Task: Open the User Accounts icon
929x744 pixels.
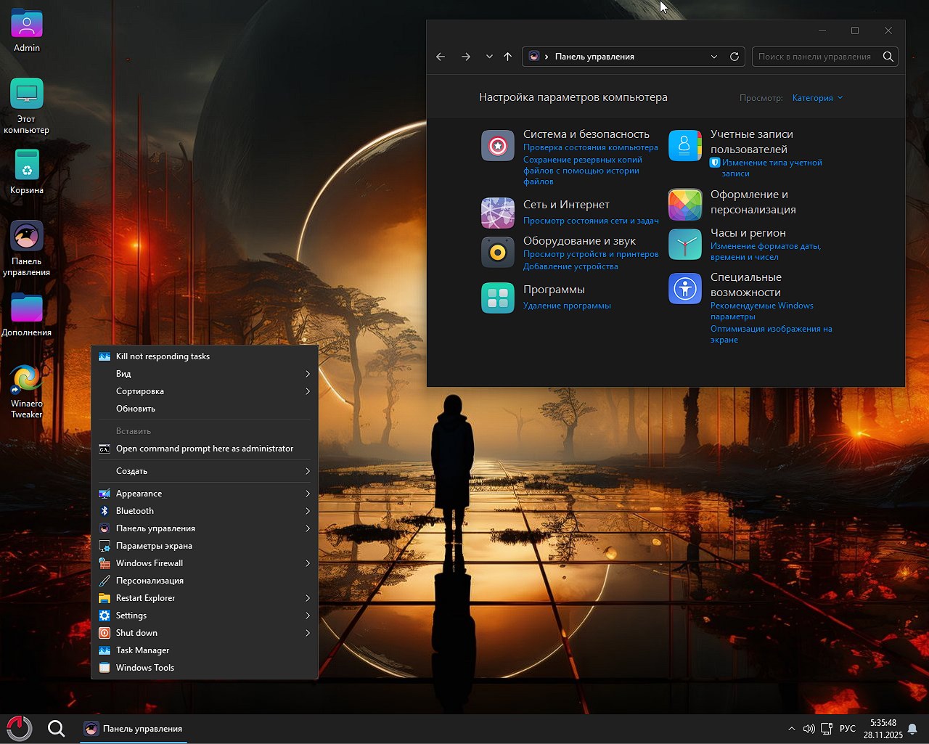Action: tap(684, 146)
